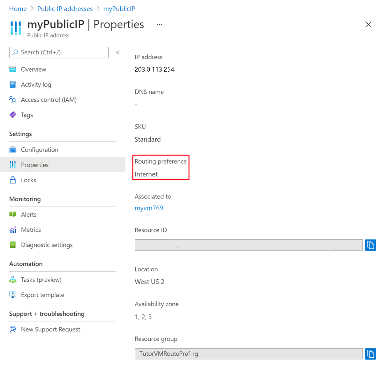Image resolution: width=383 pixels, height=365 pixels.
Task: View the Activity log
Action: pos(36,84)
